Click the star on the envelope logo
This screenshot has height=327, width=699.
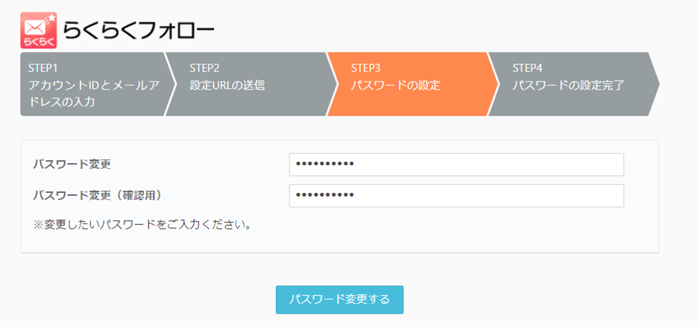click(x=51, y=18)
